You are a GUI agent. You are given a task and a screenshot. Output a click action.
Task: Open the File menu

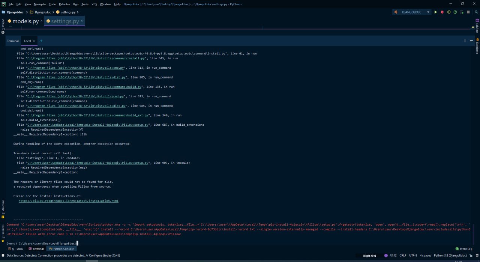[x=11, y=4]
